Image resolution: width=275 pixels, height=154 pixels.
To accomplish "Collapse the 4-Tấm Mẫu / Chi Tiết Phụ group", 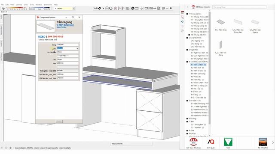I will click(x=187, y=62).
